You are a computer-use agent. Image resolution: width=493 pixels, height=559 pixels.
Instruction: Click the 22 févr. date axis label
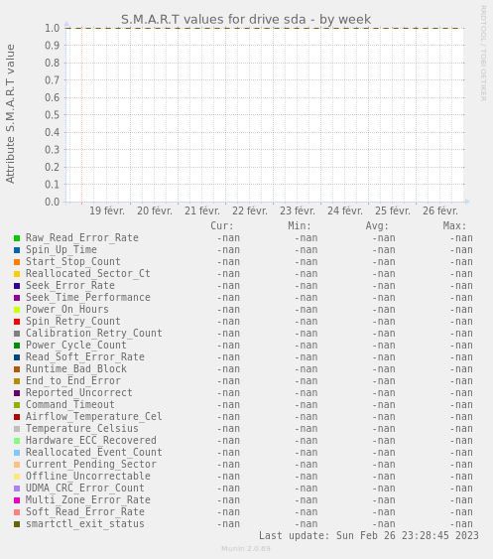coord(250,210)
